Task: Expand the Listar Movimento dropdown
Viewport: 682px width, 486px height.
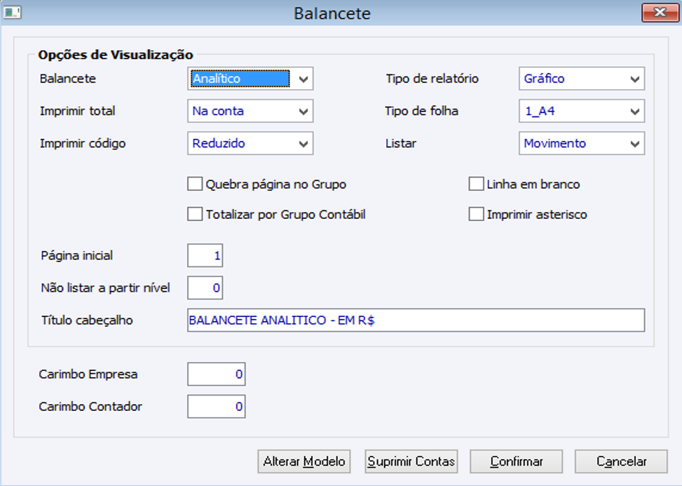Action: click(634, 144)
